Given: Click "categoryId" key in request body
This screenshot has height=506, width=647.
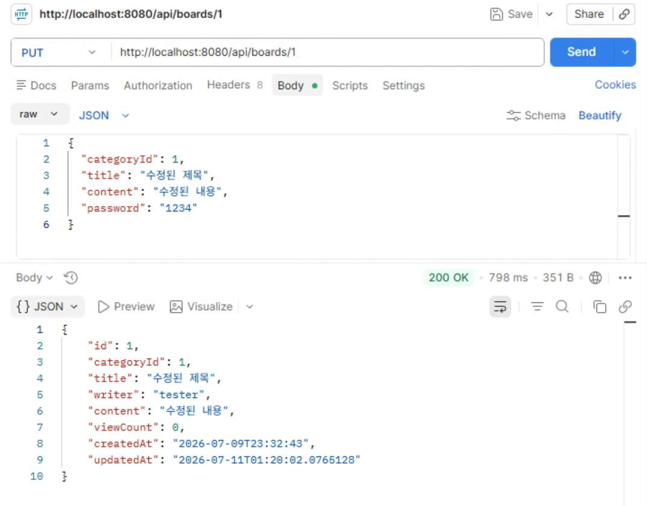Looking at the screenshot, I should (120, 159).
